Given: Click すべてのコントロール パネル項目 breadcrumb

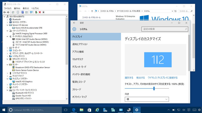Looking at the screenshot, I should pos(129,11).
